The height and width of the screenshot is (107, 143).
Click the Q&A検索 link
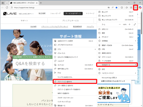click(33, 26)
